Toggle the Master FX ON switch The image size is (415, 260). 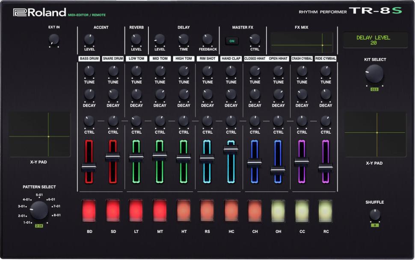point(232,41)
